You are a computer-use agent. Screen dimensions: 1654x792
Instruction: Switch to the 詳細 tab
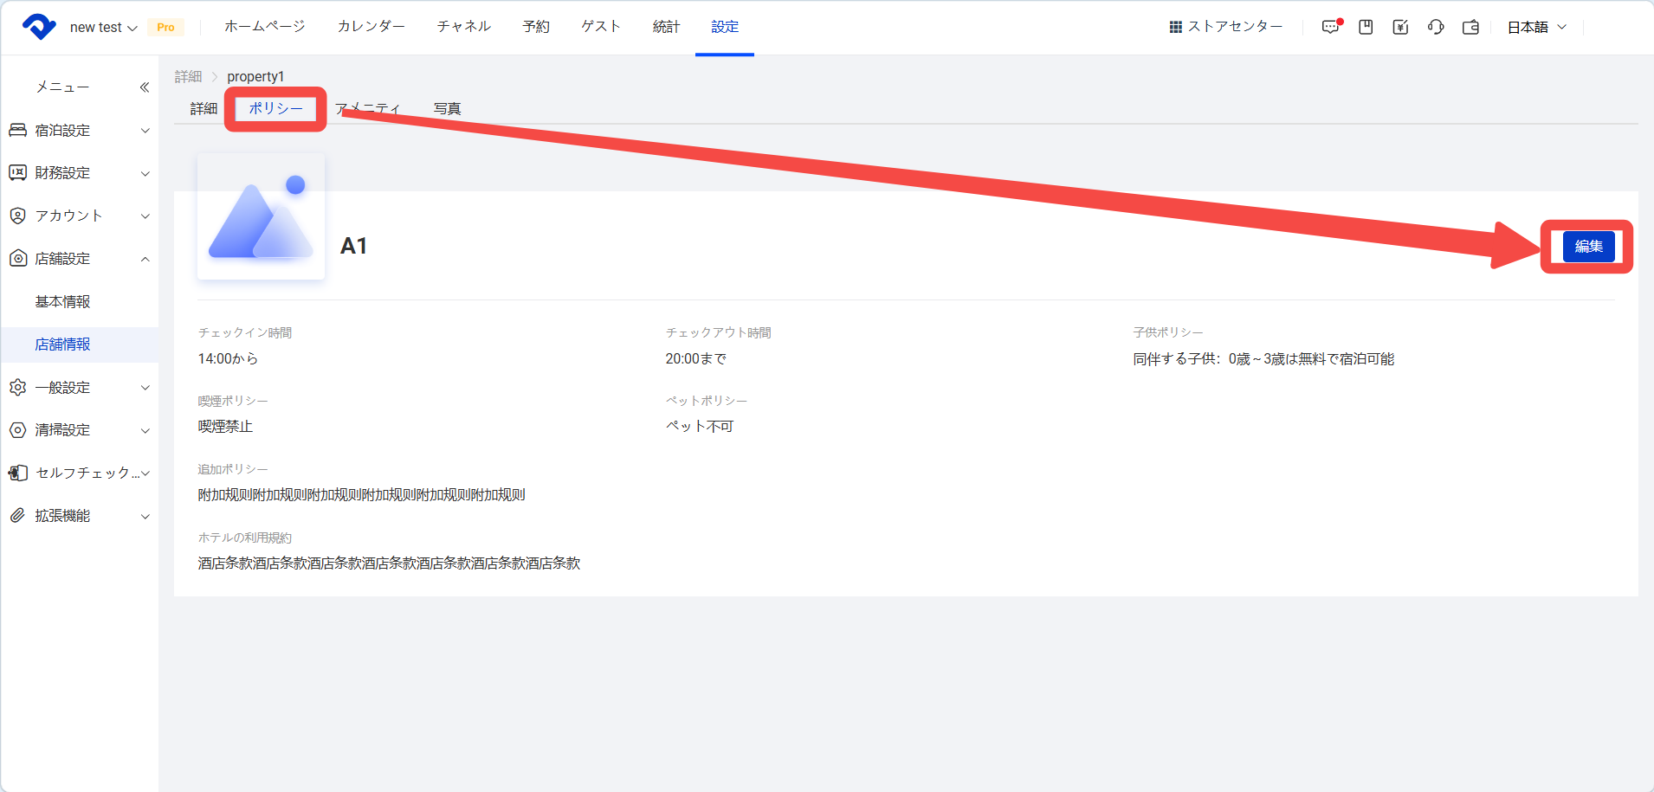[x=204, y=108]
